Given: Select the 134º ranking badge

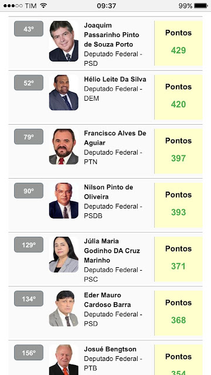Looking at the screenshot, I should coord(29,299).
